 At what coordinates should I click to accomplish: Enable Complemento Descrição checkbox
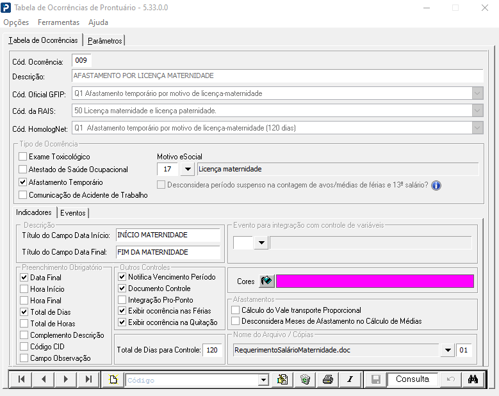pos(24,335)
